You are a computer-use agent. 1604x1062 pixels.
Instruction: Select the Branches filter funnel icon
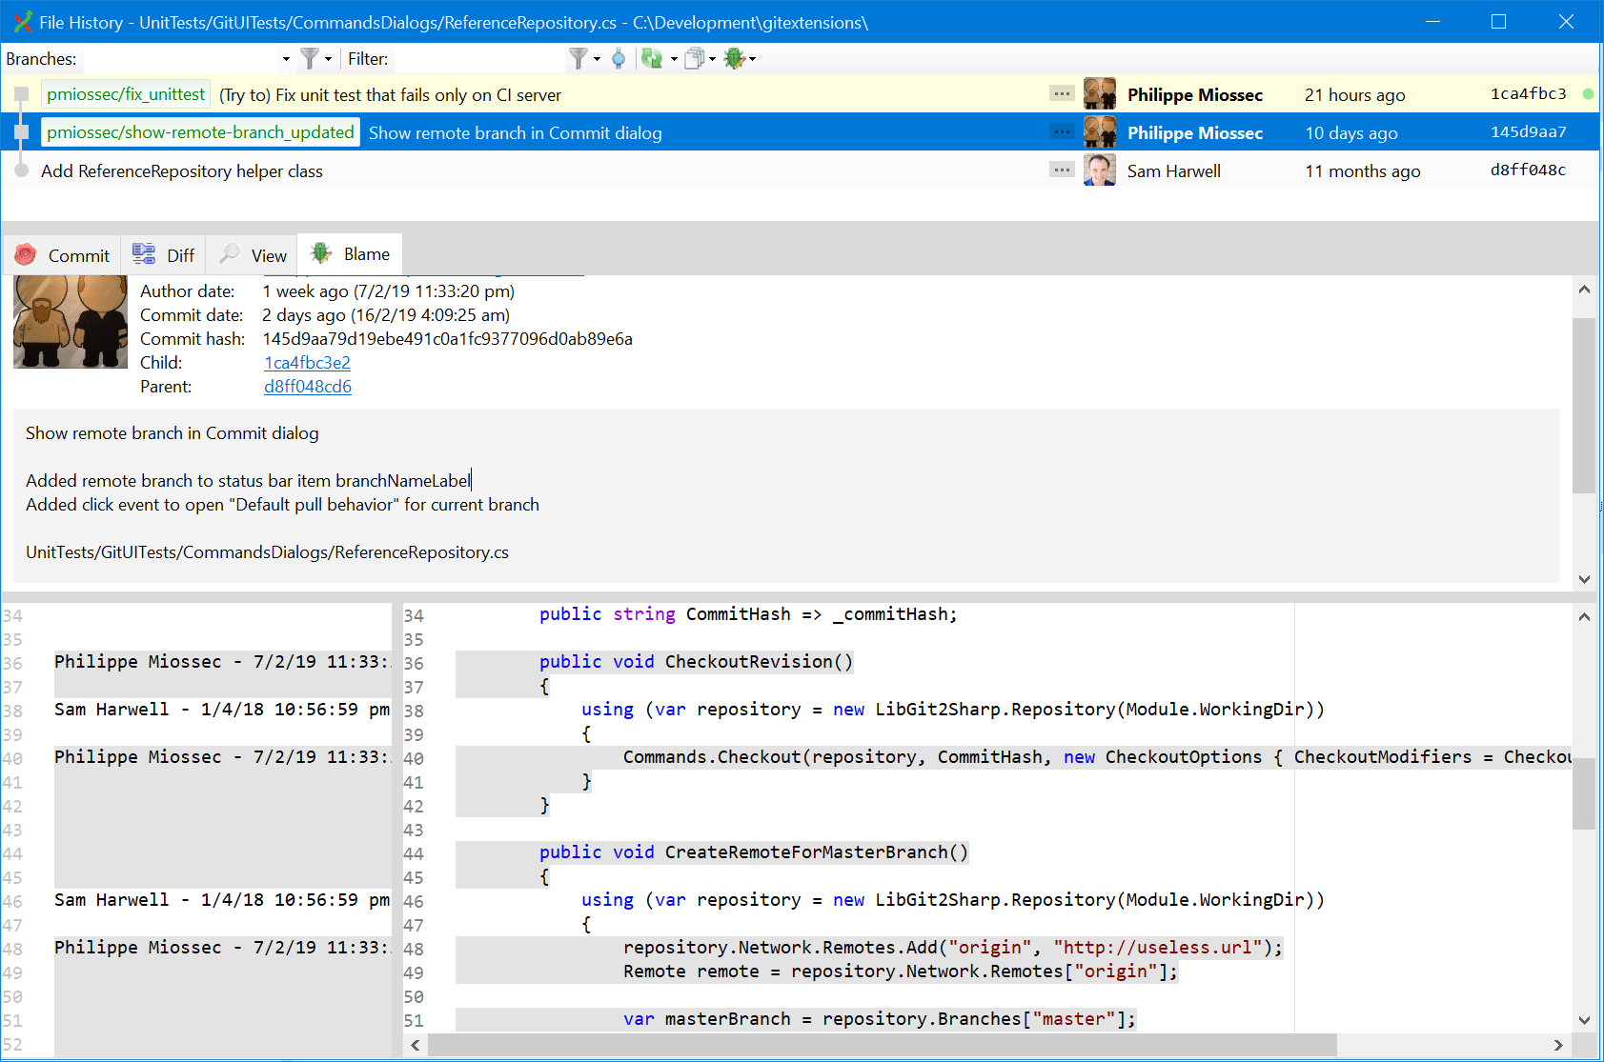(x=310, y=58)
